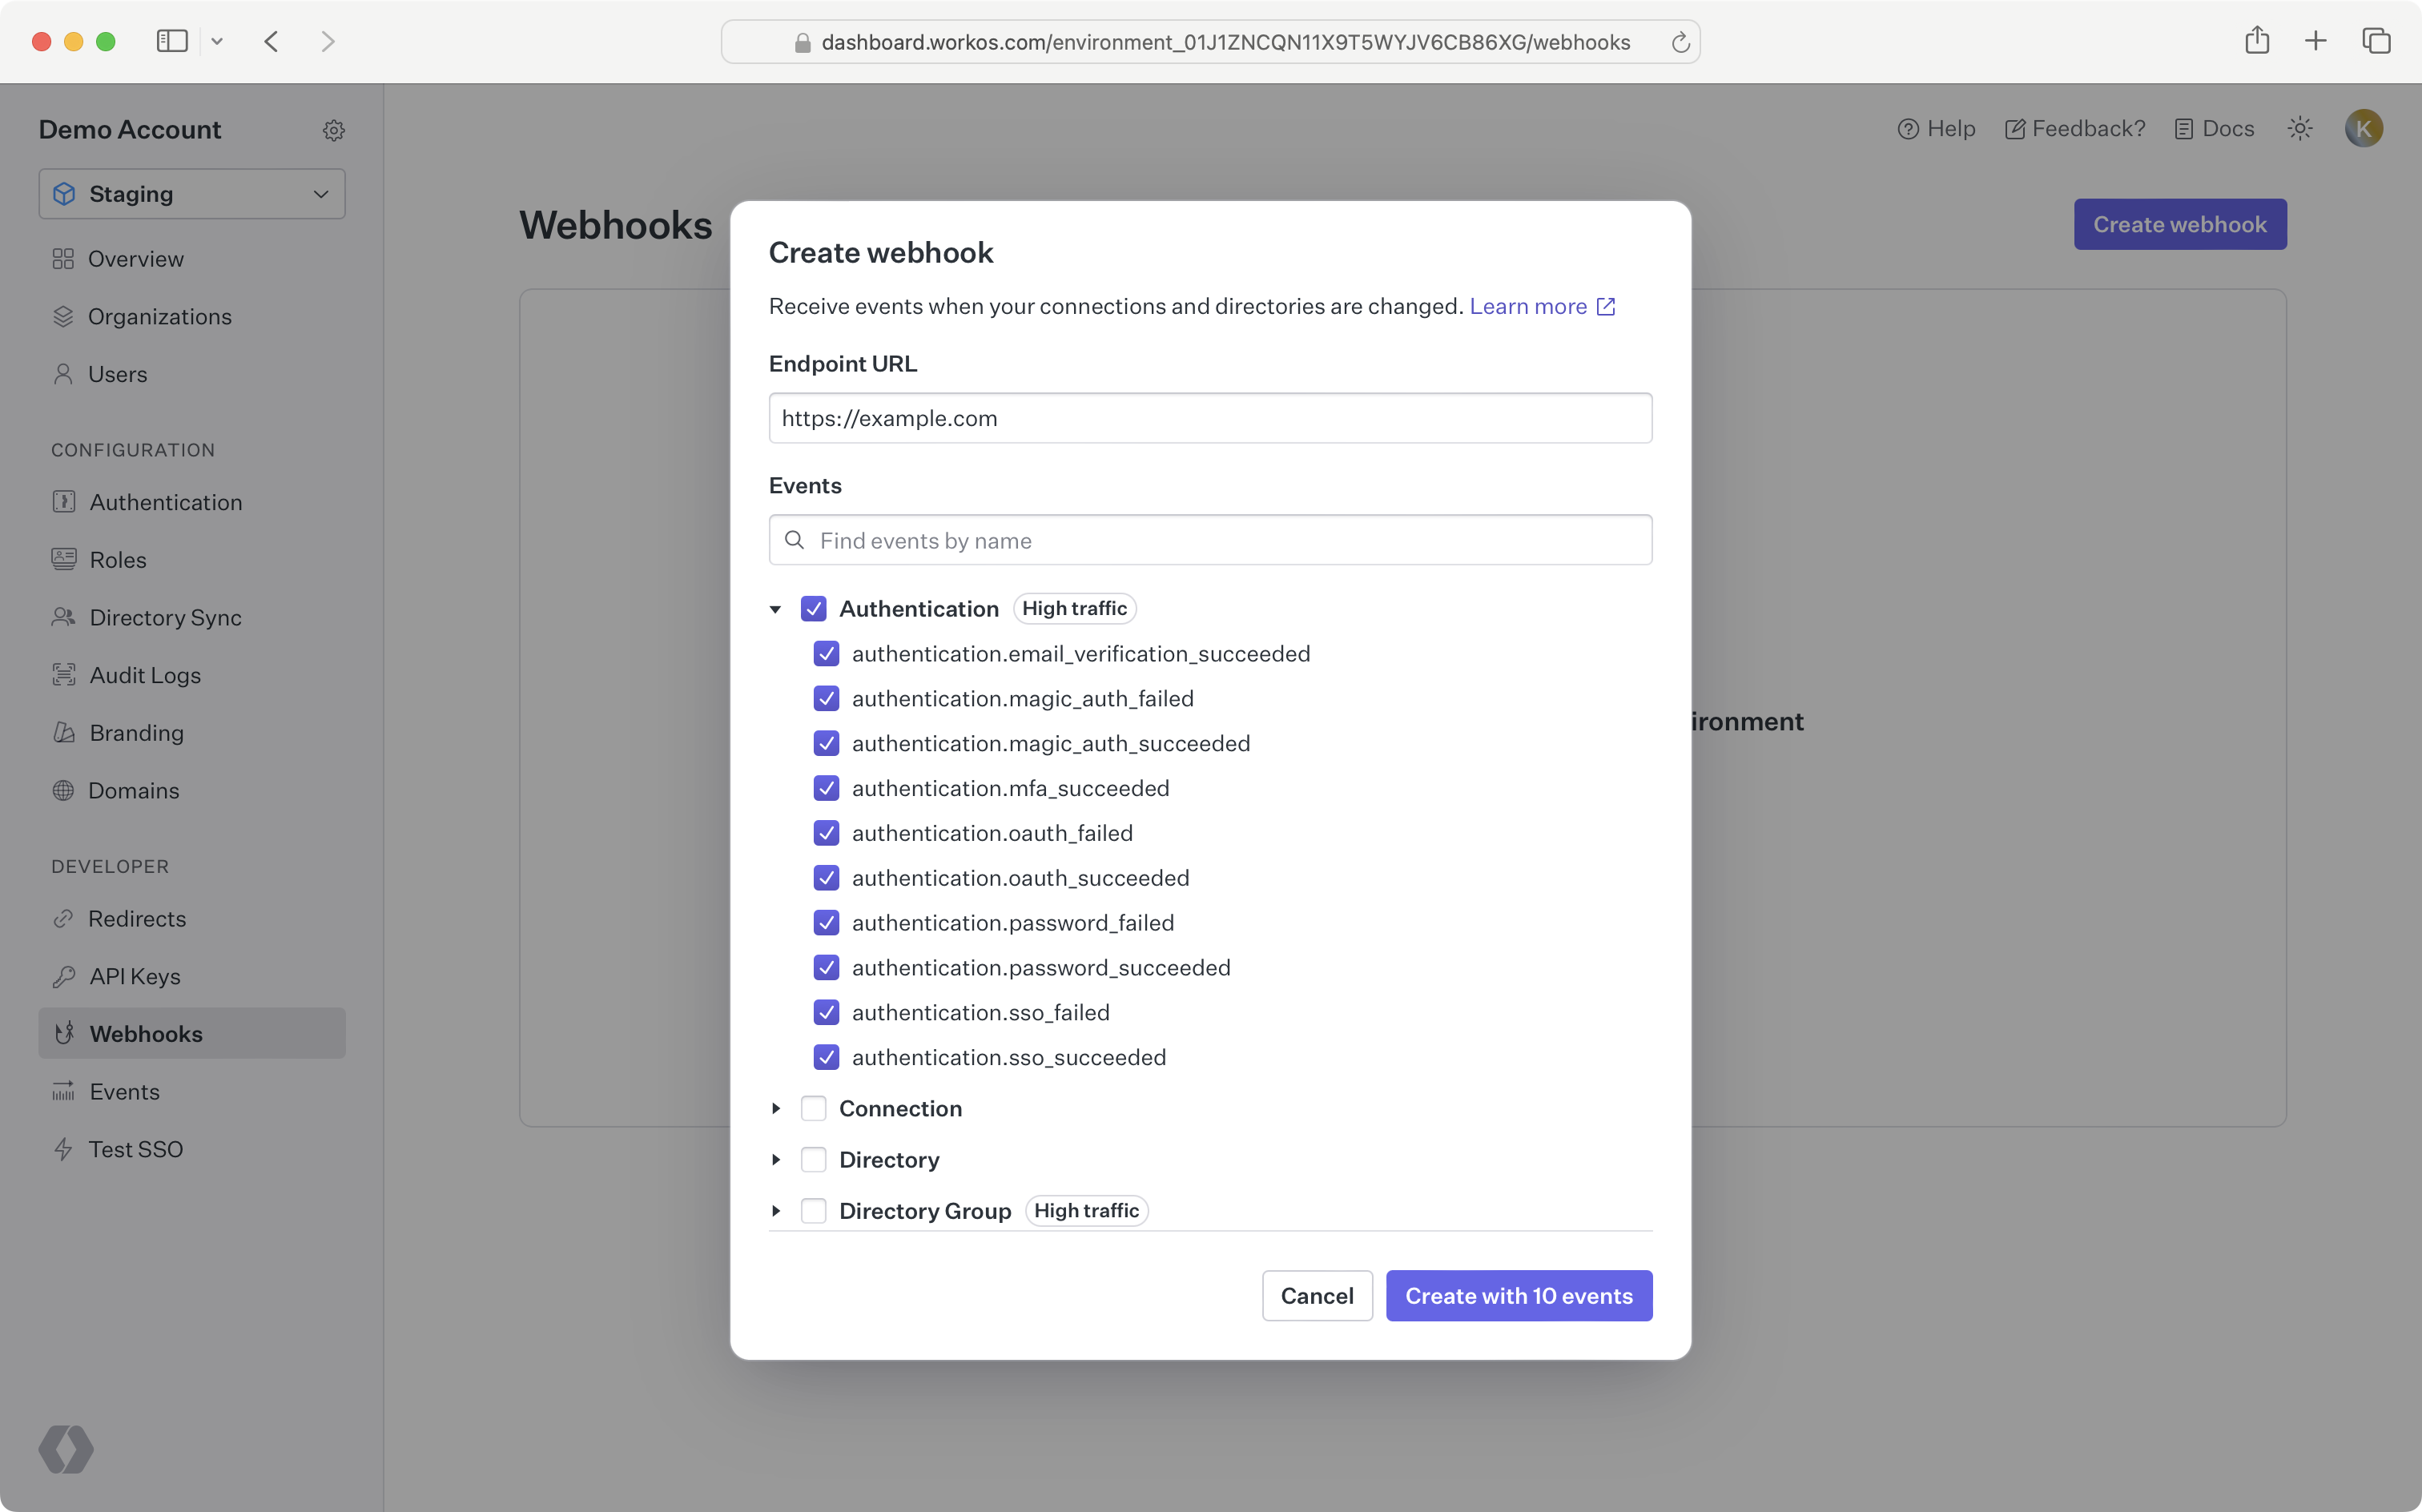
Task: Collapse the Authentication events group arrow
Action: [x=775, y=609]
